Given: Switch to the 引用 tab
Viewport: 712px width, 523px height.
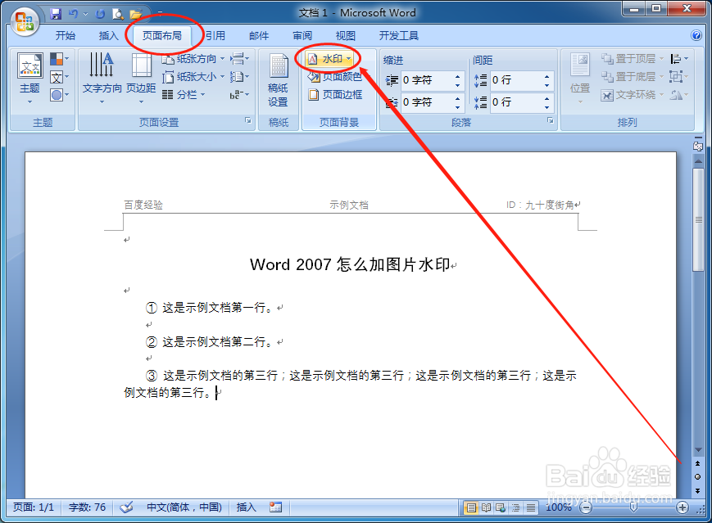Looking at the screenshot, I should 215,35.
